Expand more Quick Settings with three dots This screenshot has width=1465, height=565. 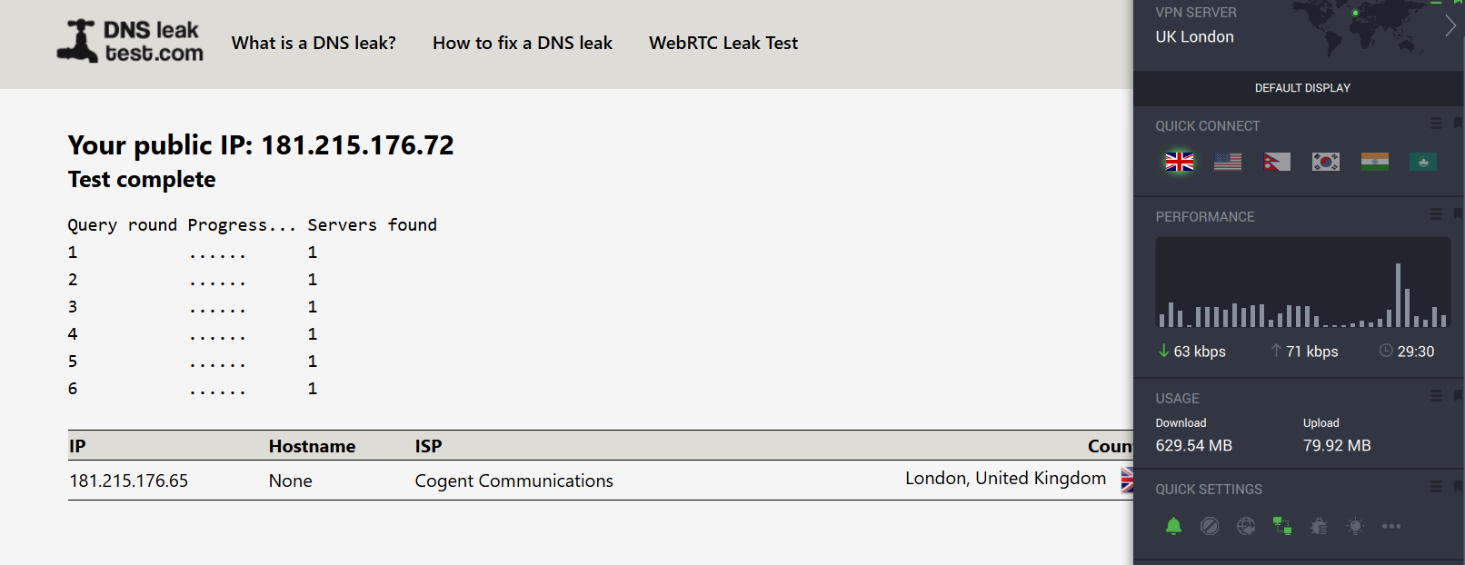(1391, 526)
